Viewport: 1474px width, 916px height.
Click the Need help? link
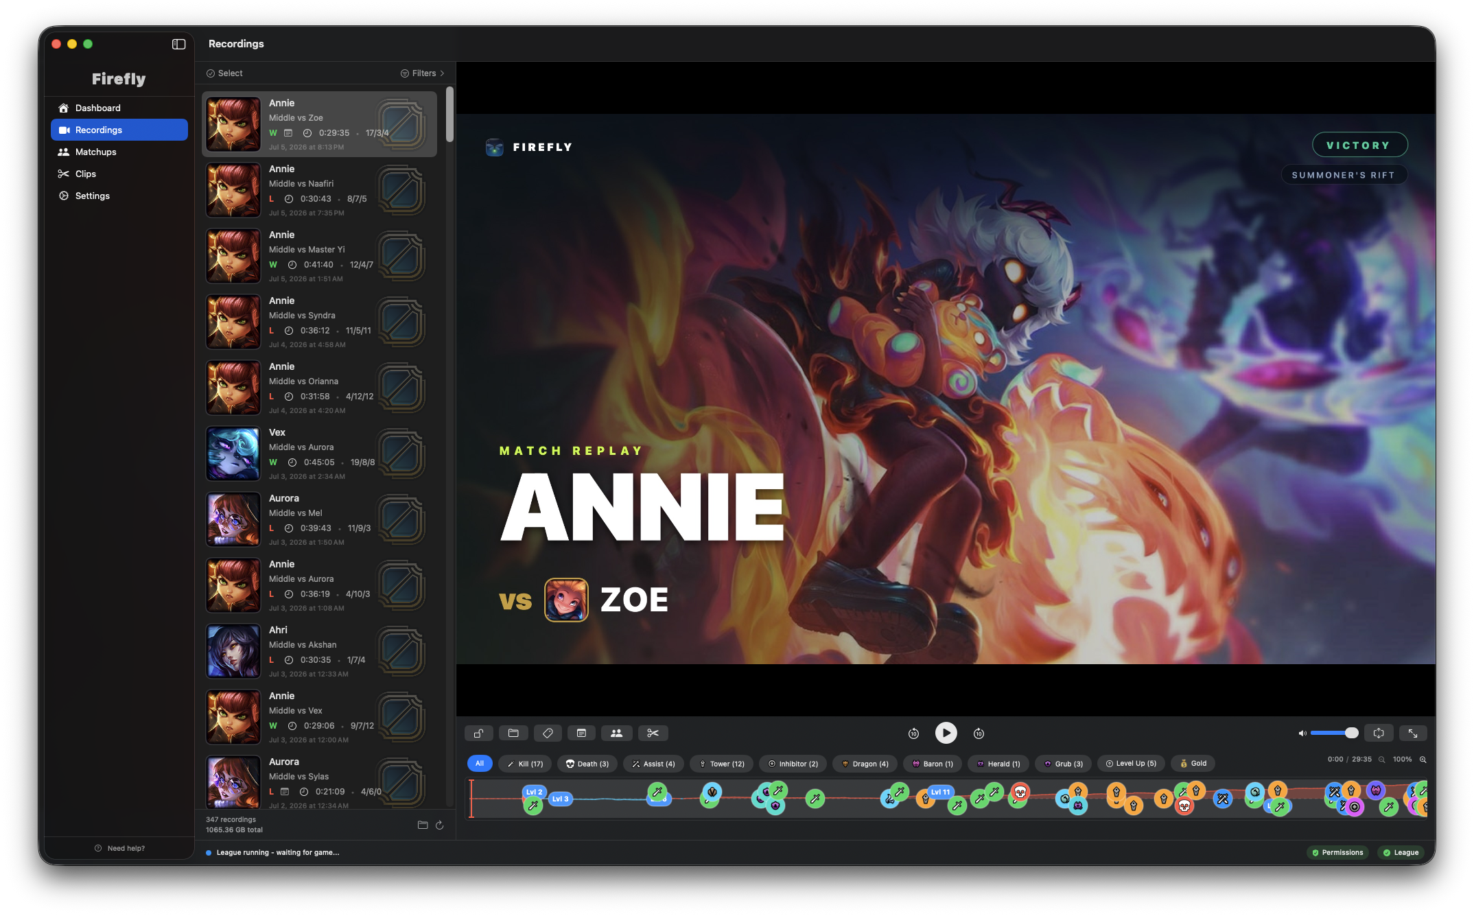[x=119, y=849]
